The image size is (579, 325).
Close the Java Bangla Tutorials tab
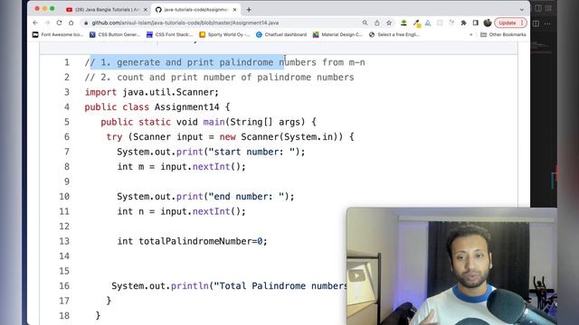point(145,10)
